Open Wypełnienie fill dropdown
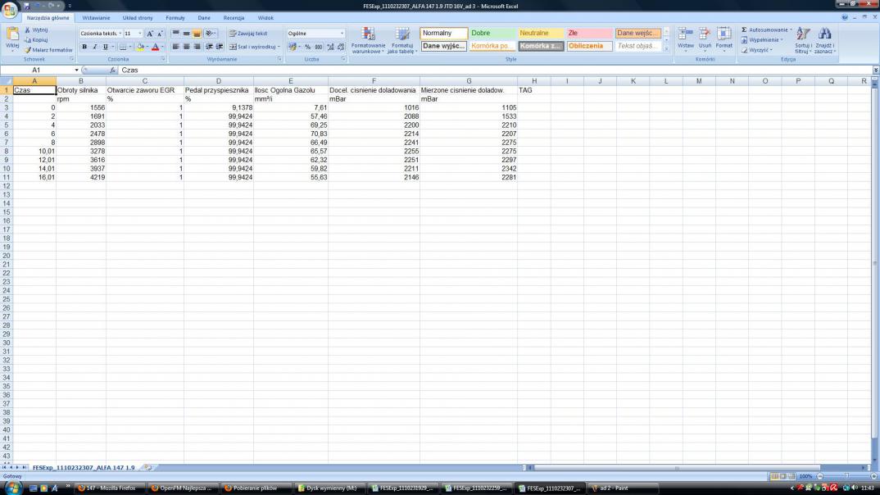Screen dimensions: 880x495 coord(761,40)
